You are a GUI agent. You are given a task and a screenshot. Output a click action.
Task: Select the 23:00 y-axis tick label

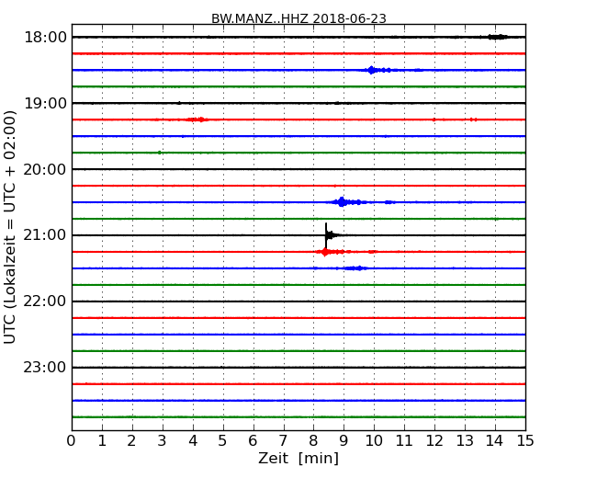coord(44,368)
